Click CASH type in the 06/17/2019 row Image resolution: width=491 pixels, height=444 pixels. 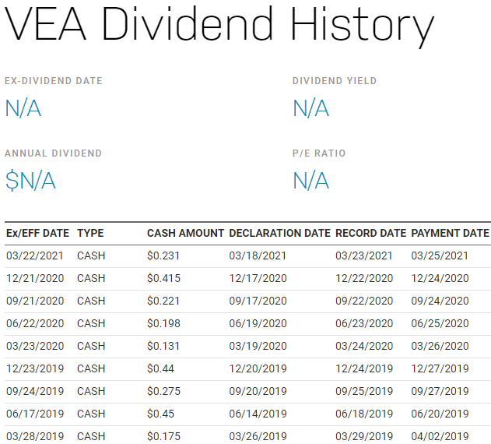pyautogui.click(x=91, y=414)
